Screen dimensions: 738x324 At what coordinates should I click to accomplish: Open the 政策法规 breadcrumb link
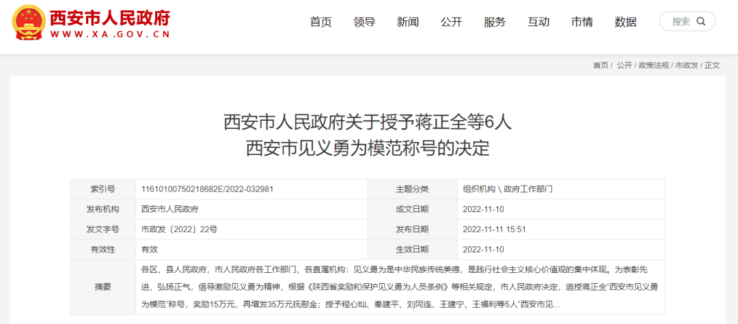pyautogui.click(x=653, y=65)
